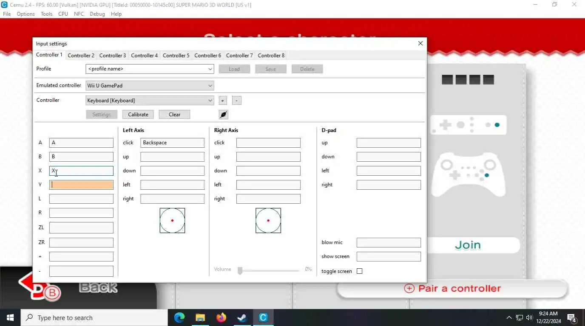Click the Windows taskbar search box
585x326 pixels.
tap(94, 318)
